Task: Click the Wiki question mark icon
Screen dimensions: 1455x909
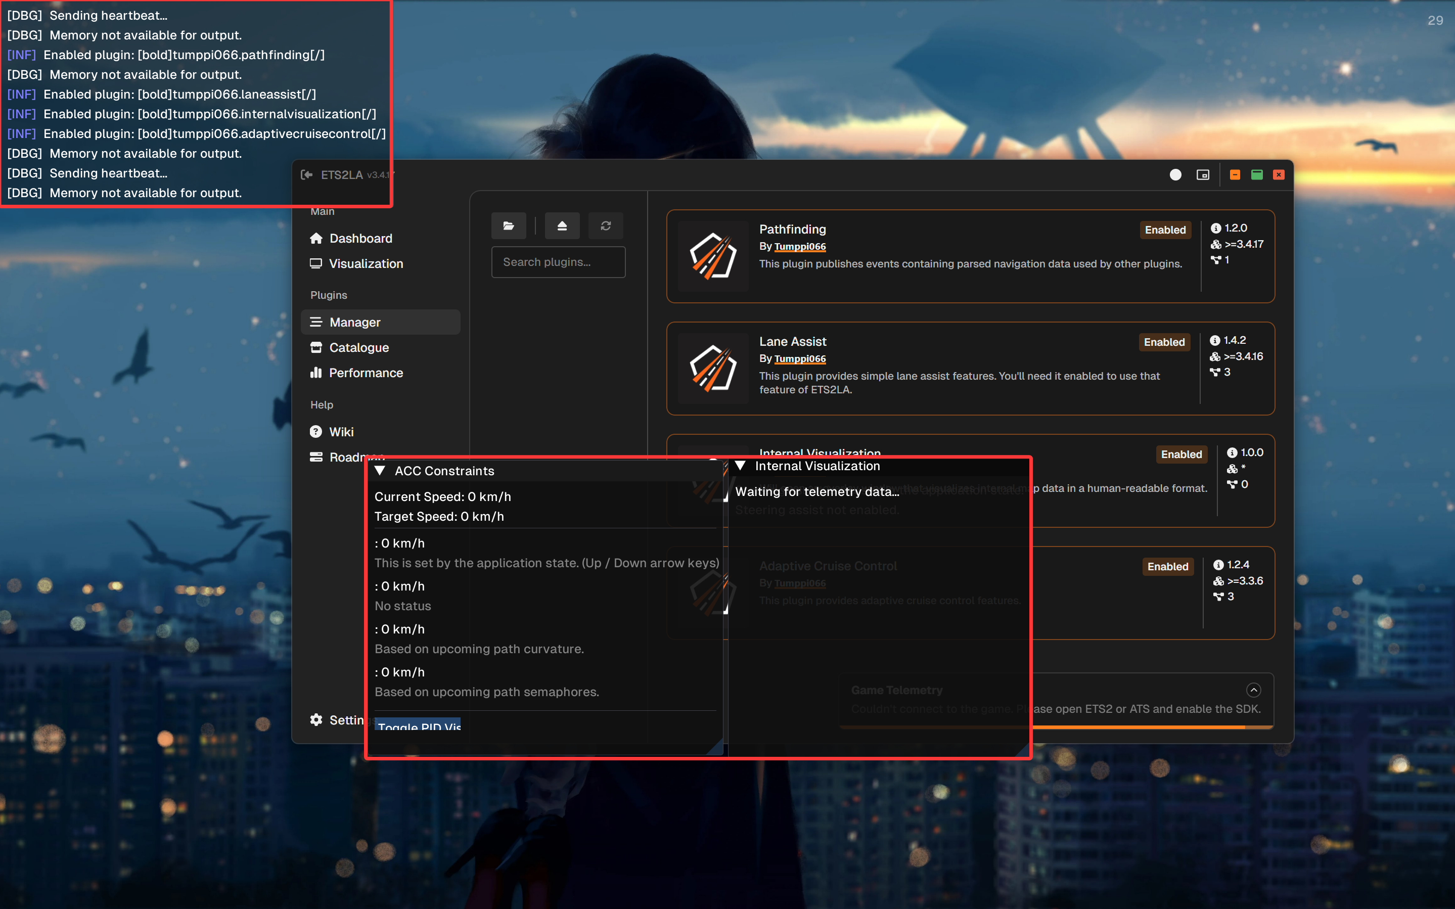Action: pyautogui.click(x=315, y=432)
